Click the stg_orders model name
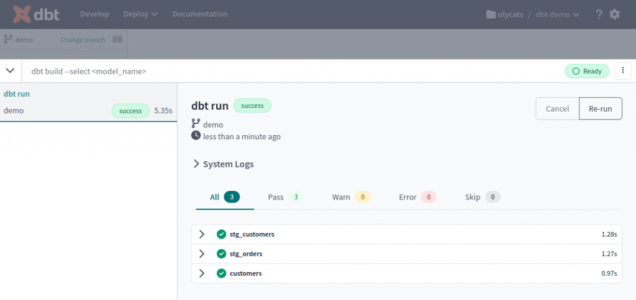The image size is (636, 300). [x=246, y=254]
